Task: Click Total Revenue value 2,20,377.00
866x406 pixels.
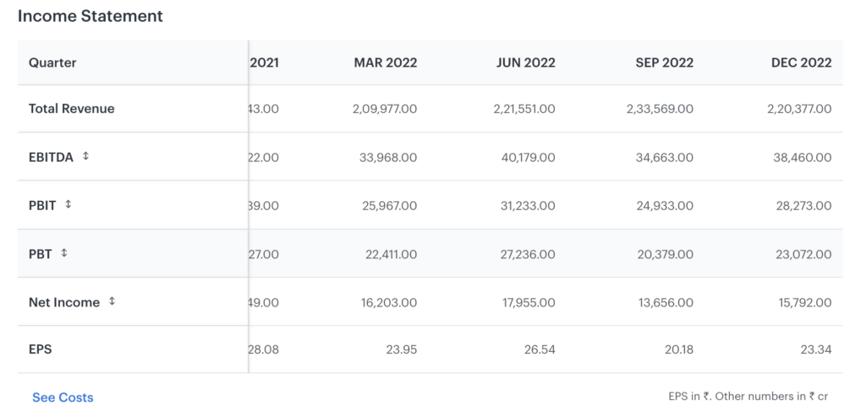Action: [792, 109]
